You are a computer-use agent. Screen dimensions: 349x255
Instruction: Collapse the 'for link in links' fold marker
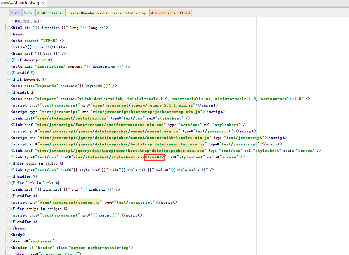(x=9, y=183)
